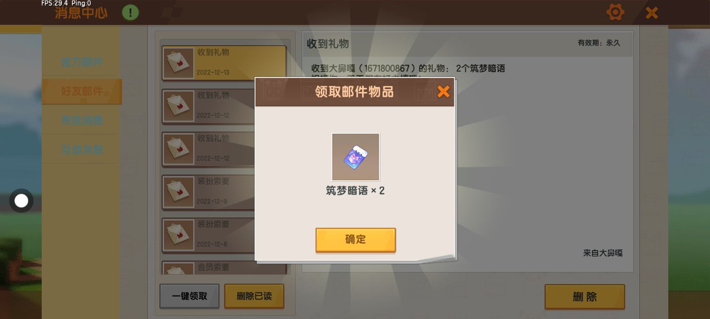Open the 互动消息 tab
The image size is (710, 319).
pyautogui.click(x=82, y=150)
